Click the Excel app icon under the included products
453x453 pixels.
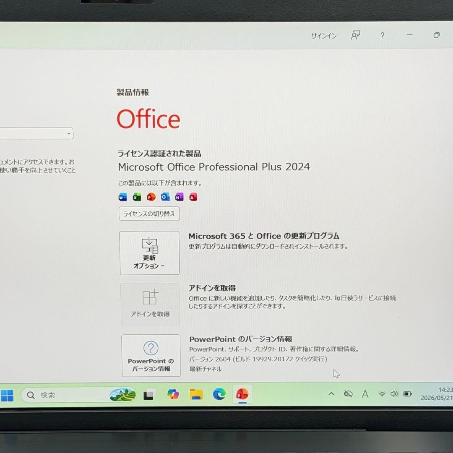point(137,197)
